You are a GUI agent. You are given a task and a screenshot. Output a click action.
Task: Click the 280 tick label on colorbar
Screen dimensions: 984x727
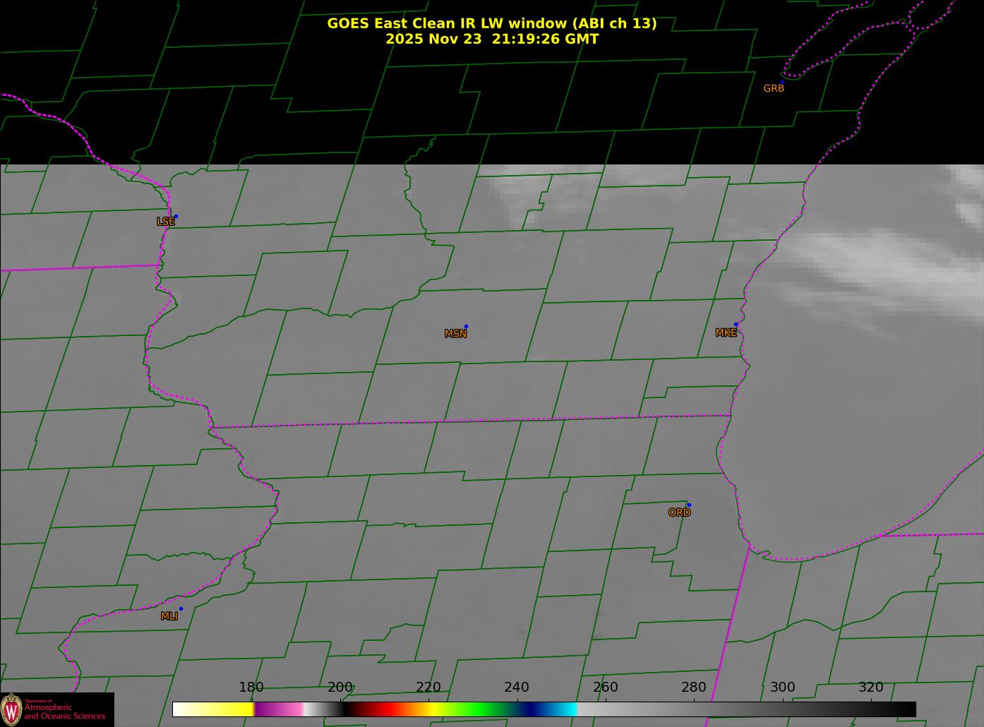click(x=693, y=687)
